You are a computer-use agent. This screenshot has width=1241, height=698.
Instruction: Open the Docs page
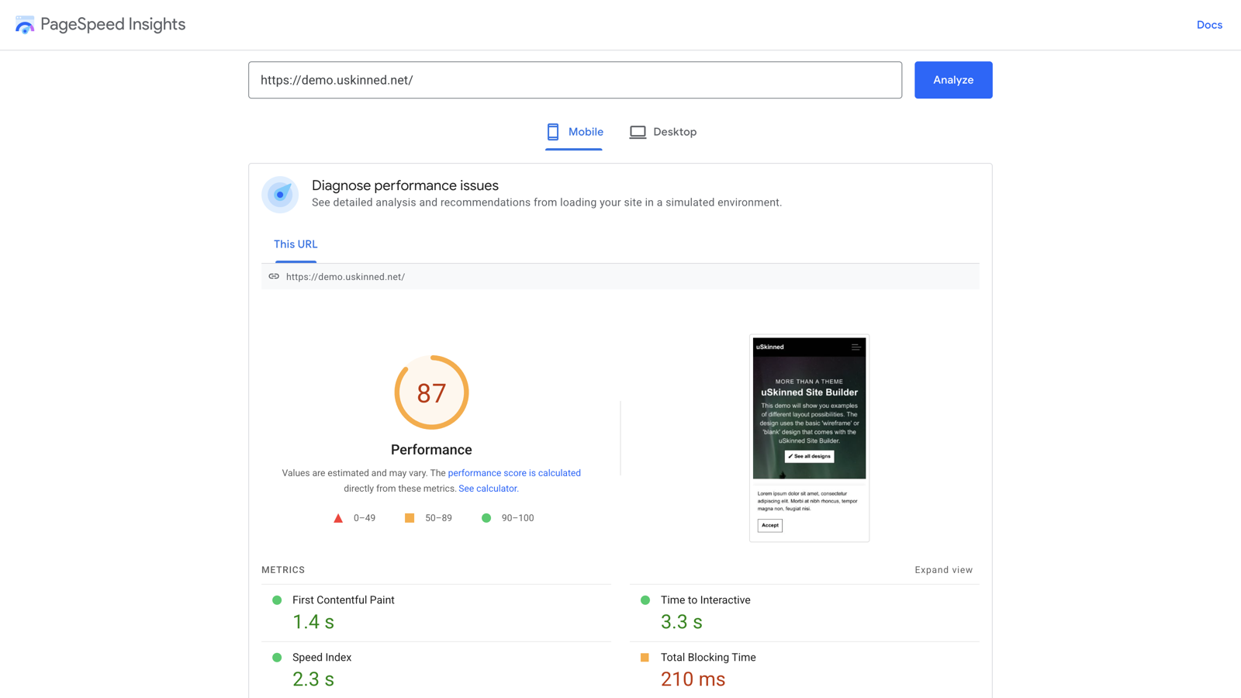point(1209,24)
